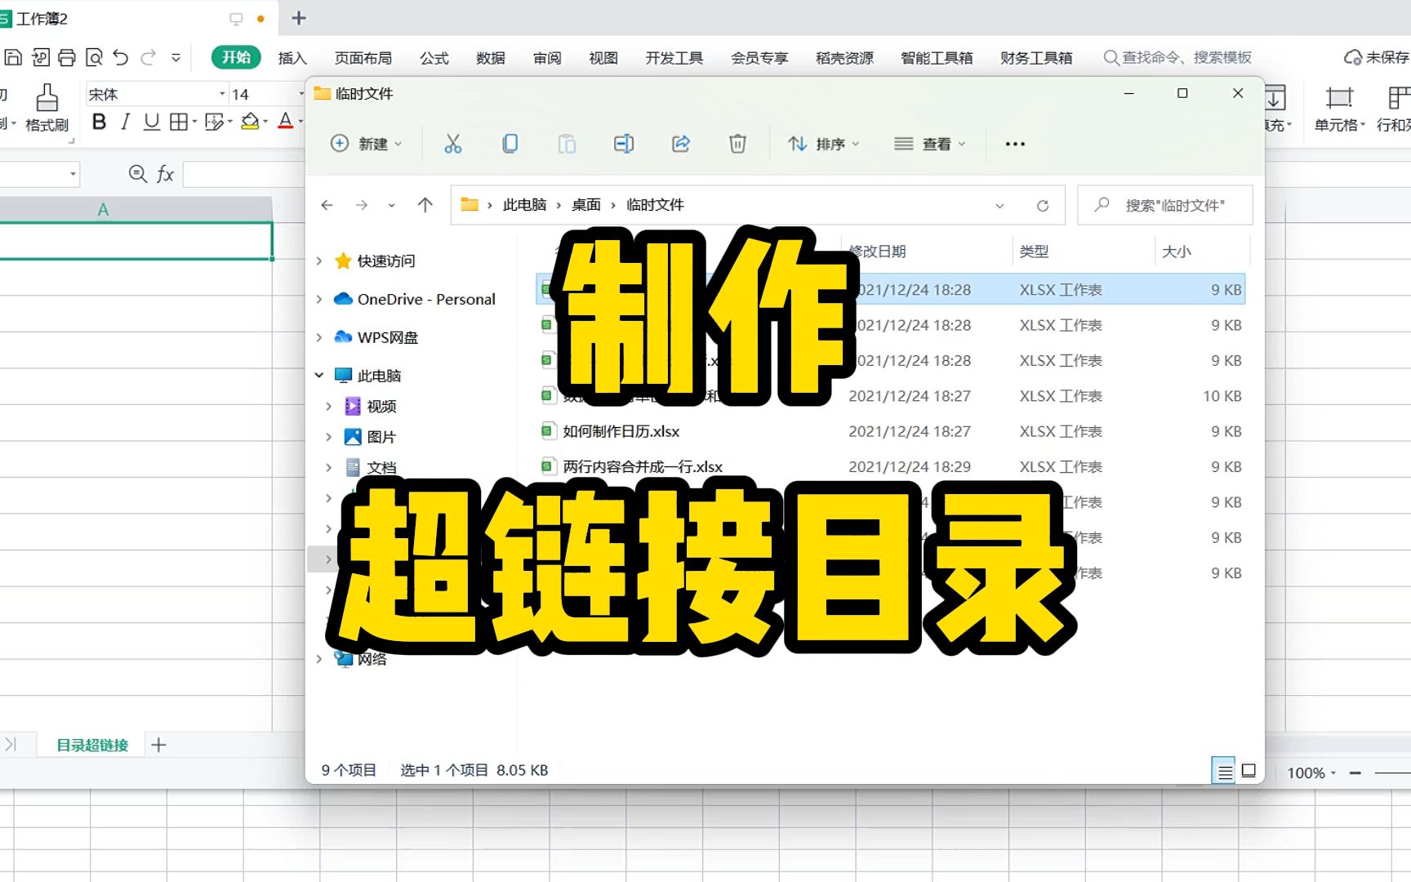Switch Explorer to details view icon
The width and height of the screenshot is (1411, 882).
[x=1224, y=770]
